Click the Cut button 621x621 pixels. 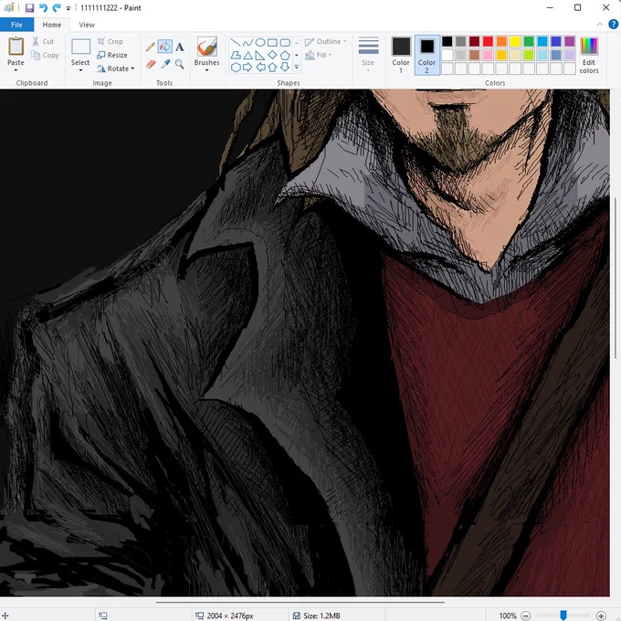pyautogui.click(x=43, y=41)
